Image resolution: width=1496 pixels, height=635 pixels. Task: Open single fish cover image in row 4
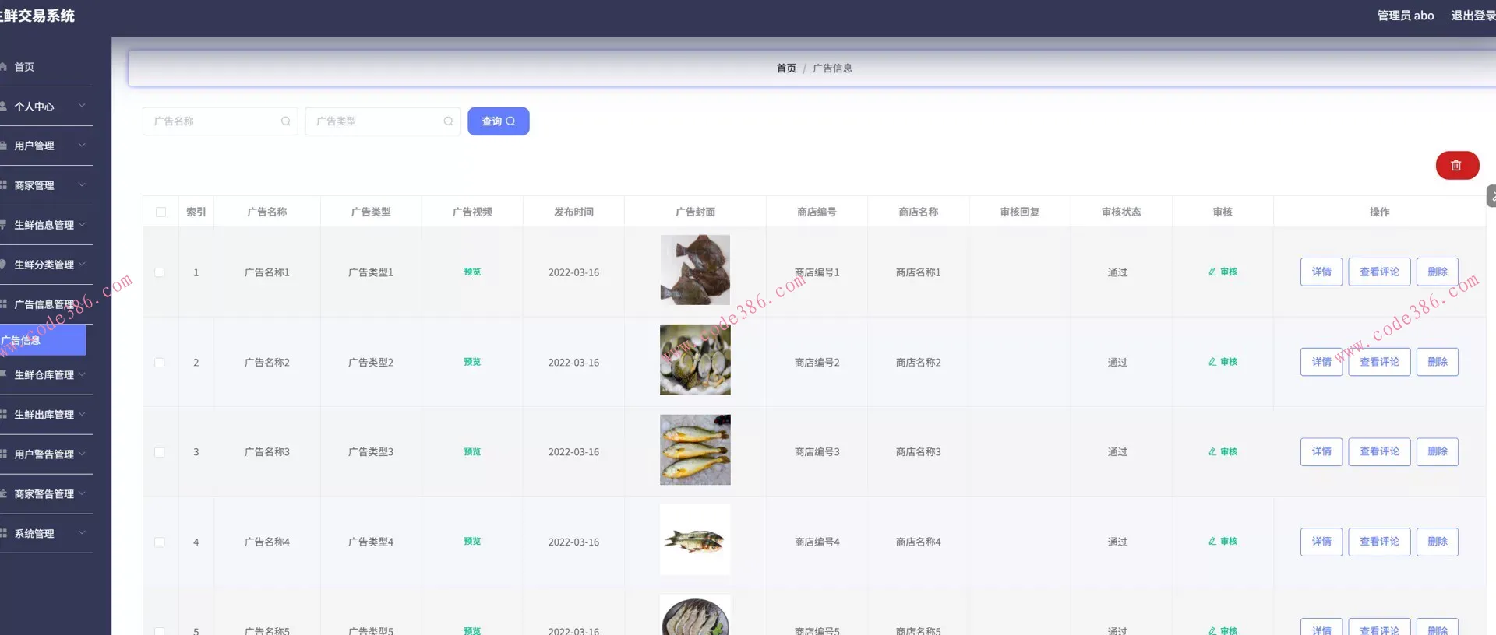(x=695, y=539)
